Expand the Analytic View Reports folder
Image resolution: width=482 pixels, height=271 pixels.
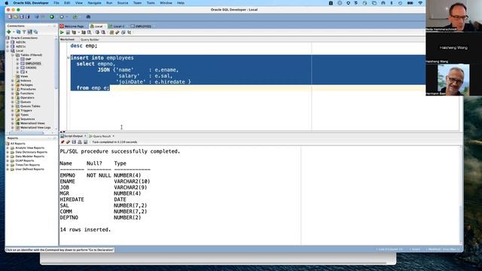8,148
